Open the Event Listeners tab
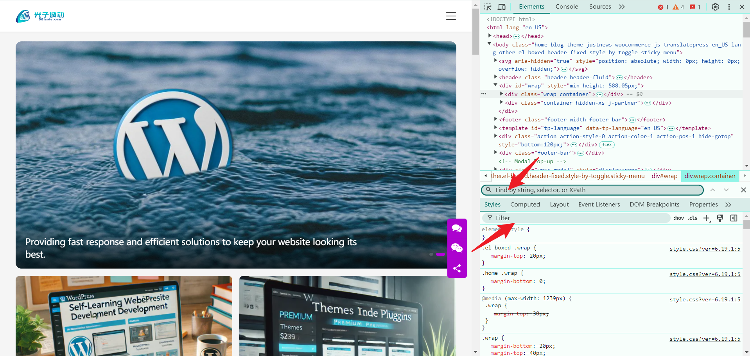 [599, 204]
